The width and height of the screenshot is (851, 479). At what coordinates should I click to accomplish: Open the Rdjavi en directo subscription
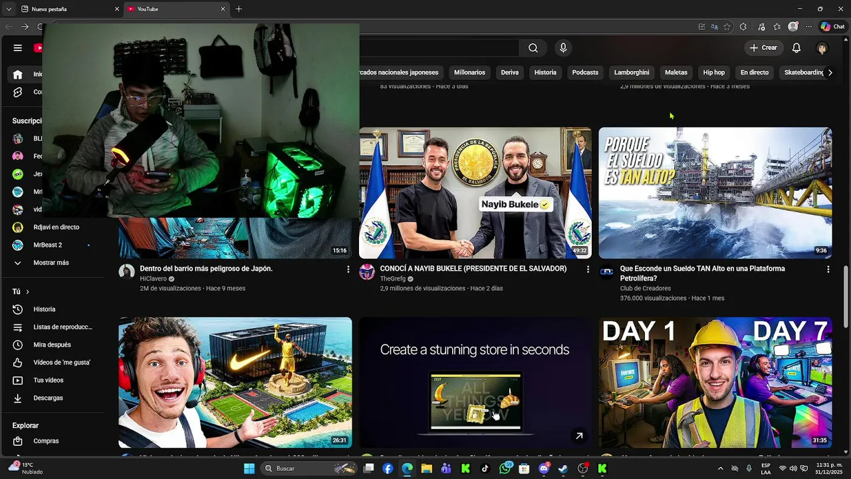pyautogui.click(x=56, y=228)
